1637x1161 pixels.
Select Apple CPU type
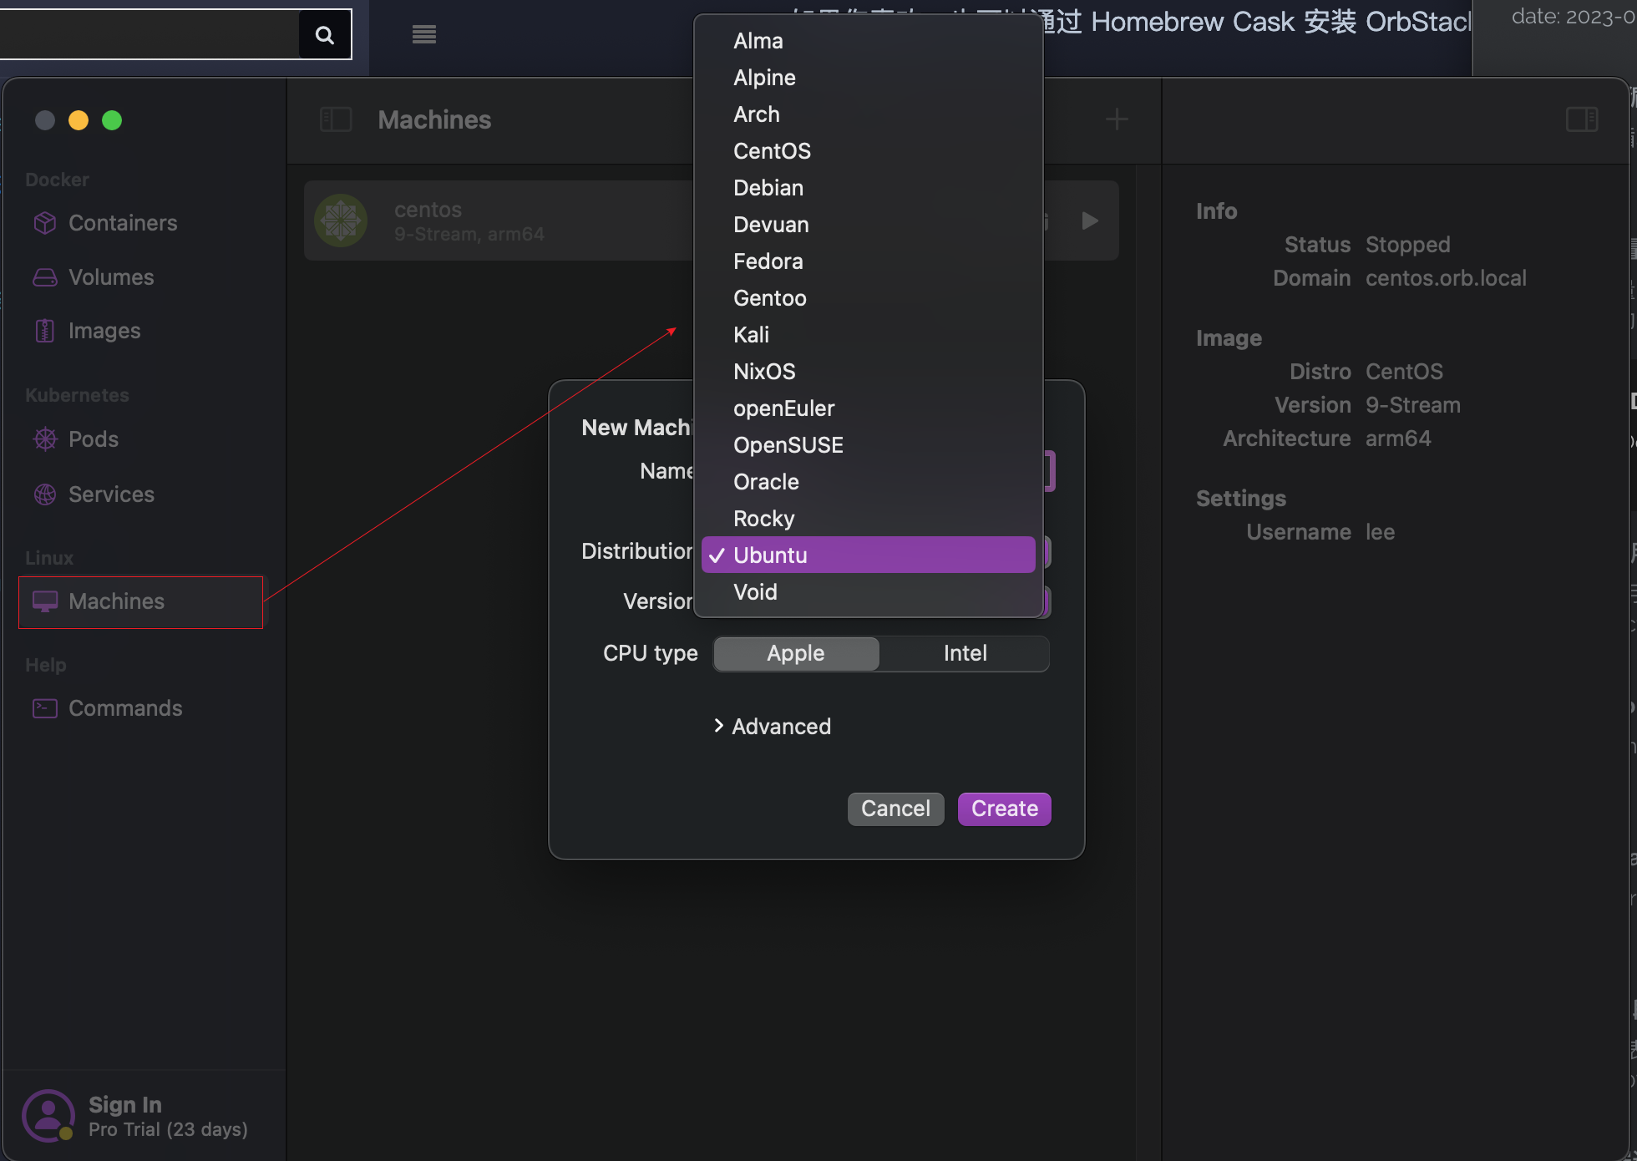pos(796,653)
